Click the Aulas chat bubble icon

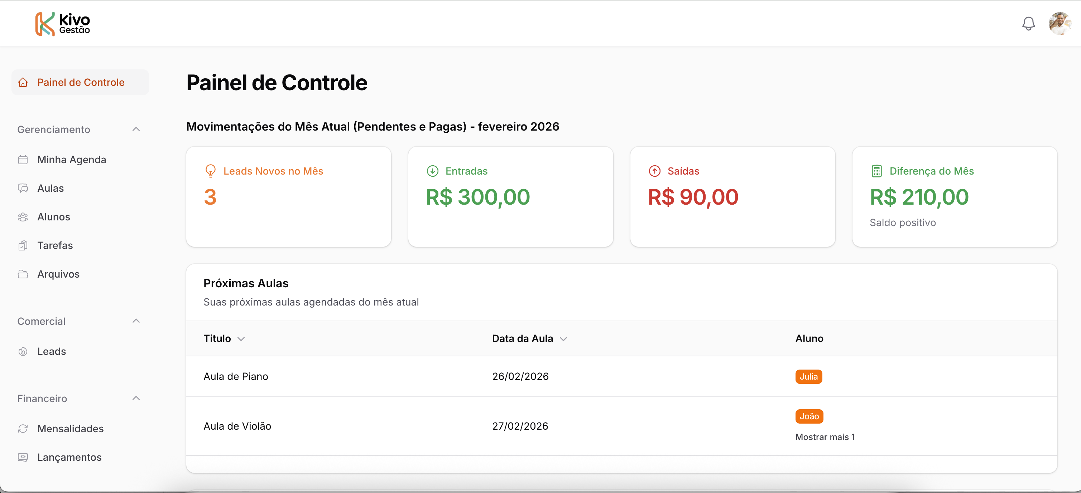pos(23,188)
